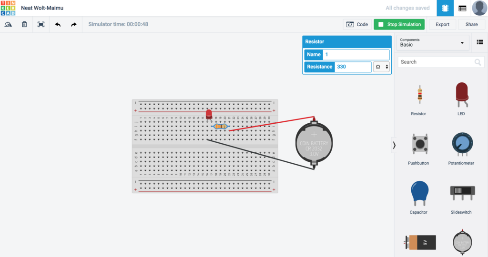Open the user profile avatar
The width and height of the screenshot is (488, 257).
479,8
